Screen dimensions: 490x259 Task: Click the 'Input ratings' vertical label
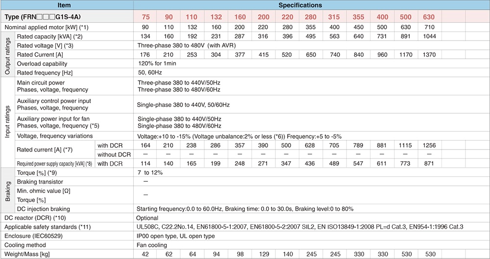8,122
